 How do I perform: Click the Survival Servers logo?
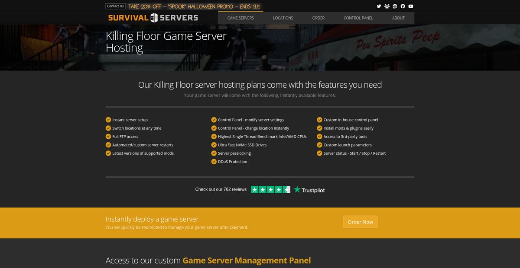[x=153, y=18]
